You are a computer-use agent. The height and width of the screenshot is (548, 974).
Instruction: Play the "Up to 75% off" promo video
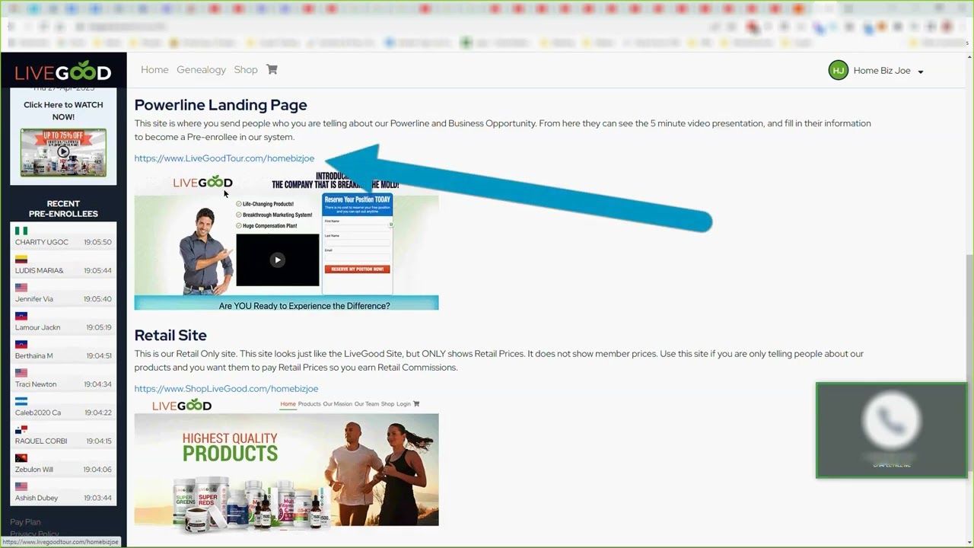[63, 152]
